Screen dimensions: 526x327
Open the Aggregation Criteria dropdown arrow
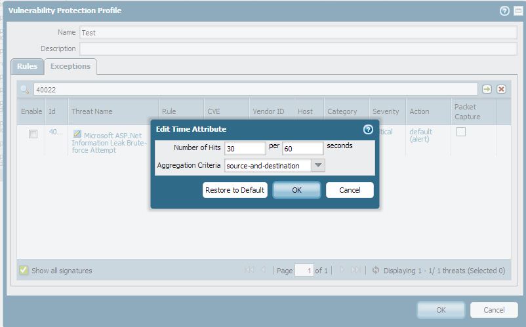318,165
